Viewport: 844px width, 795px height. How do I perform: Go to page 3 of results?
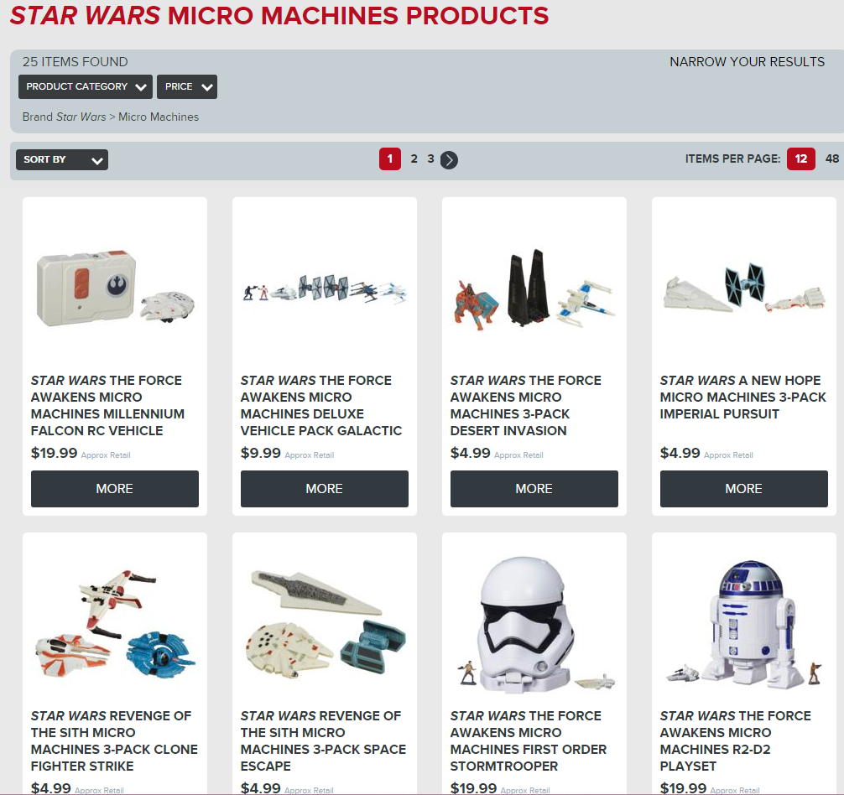pyautogui.click(x=430, y=159)
